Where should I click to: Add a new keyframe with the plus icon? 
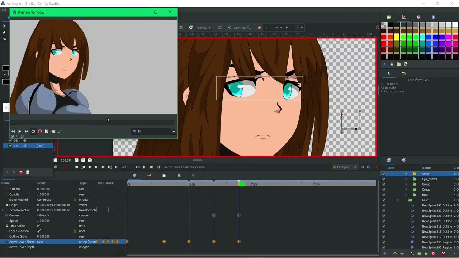7,172
